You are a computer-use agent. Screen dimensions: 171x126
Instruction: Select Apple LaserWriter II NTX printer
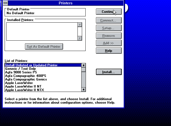coord(43,90)
